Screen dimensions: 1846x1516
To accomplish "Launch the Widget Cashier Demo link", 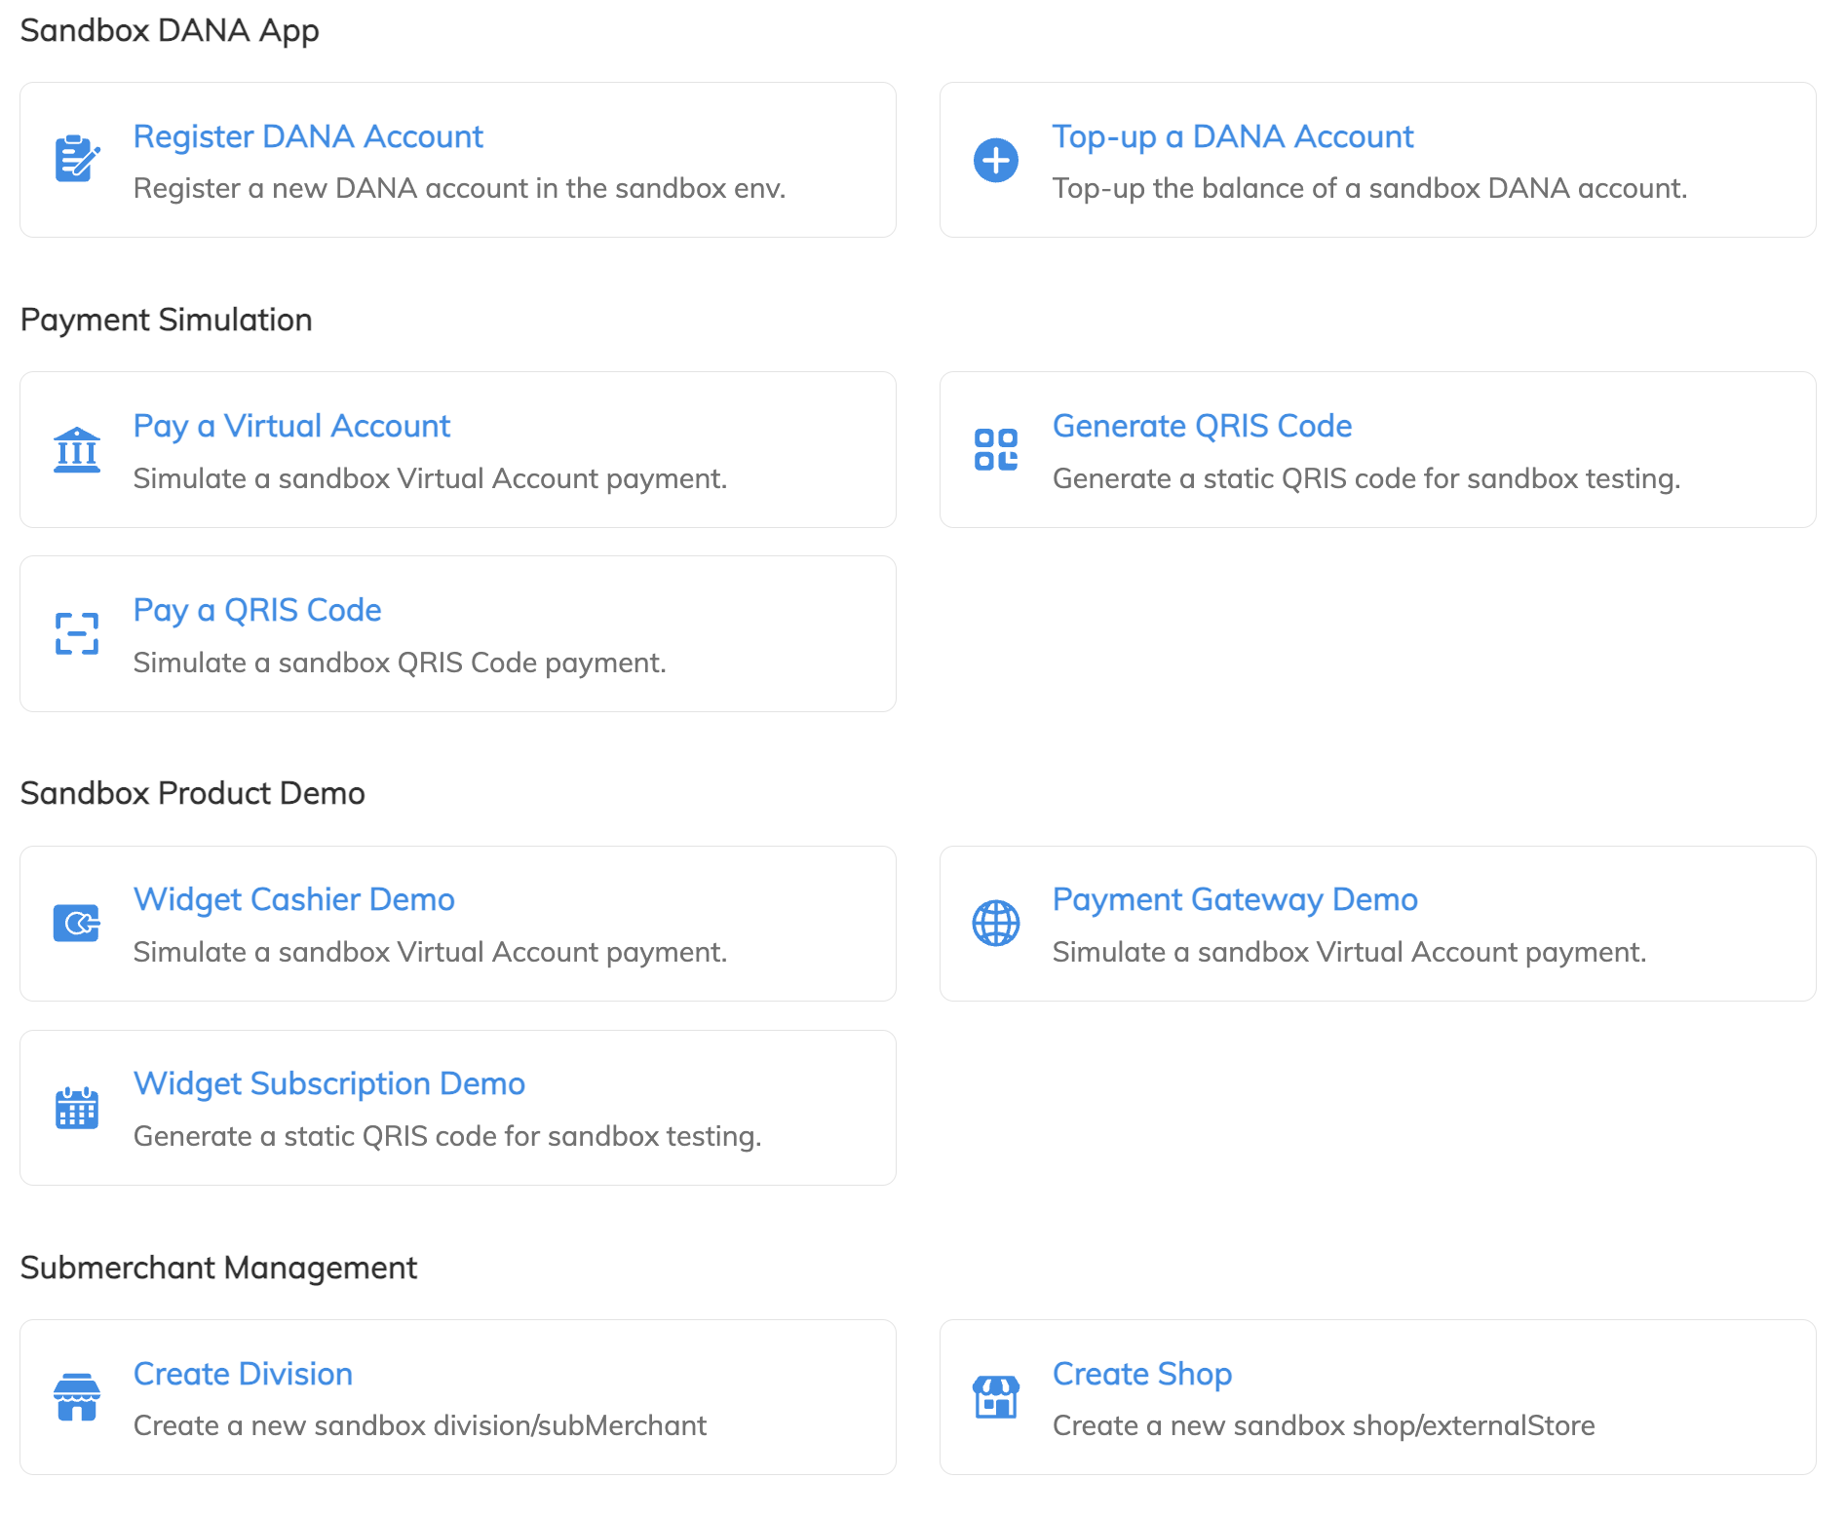I will point(293,899).
